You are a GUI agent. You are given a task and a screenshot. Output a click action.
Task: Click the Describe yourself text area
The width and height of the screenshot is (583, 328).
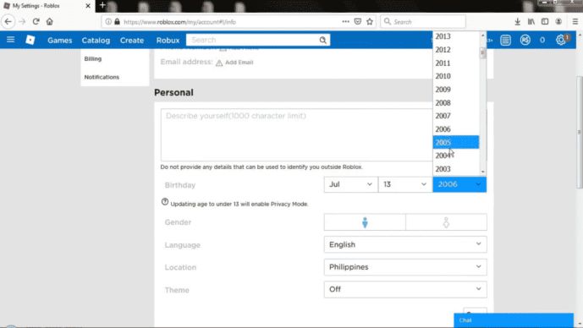point(297,135)
